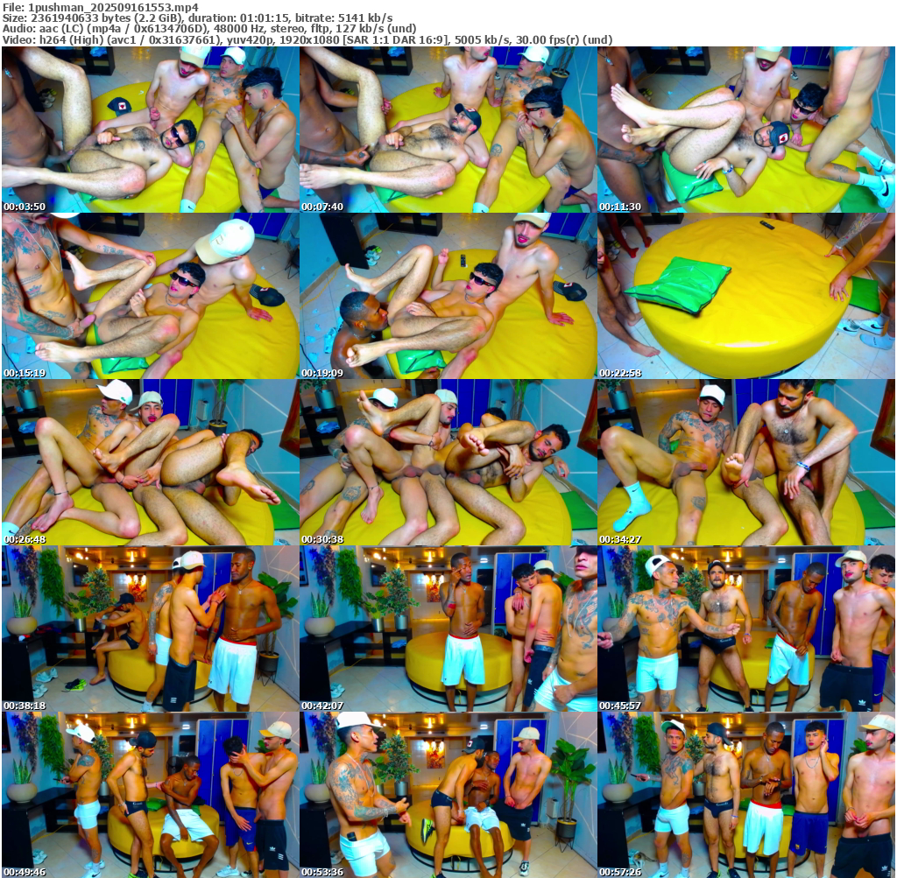Open the thumbnail stamped 00:03:50
The width and height of the screenshot is (897, 878).
point(150,130)
